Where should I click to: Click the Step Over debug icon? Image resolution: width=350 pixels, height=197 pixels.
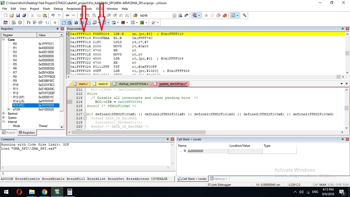pyautogui.click(x=35, y=22)
